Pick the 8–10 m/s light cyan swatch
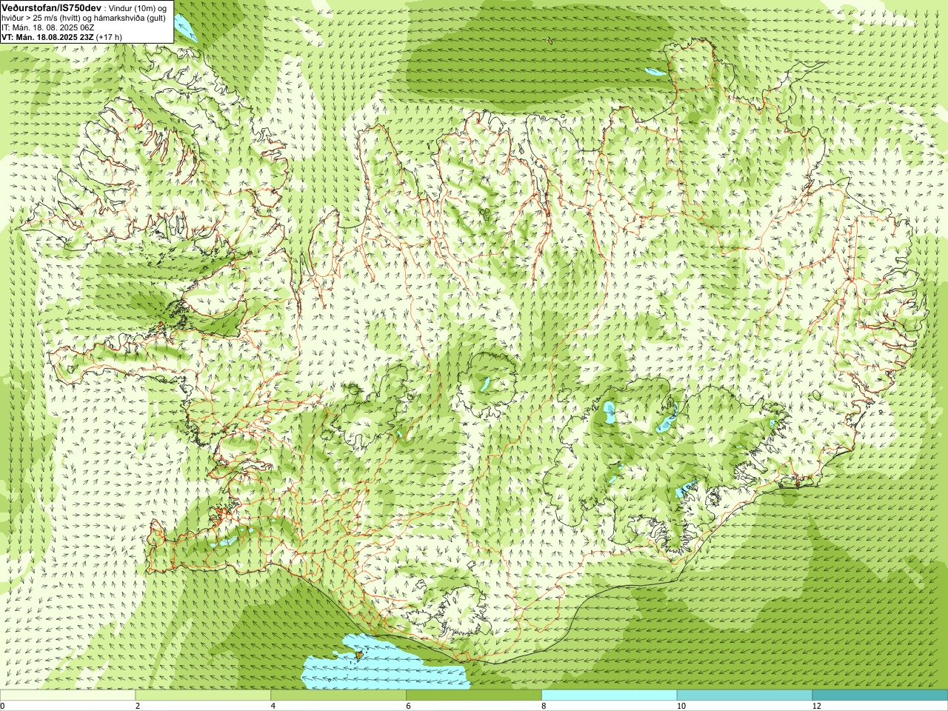The width and height of the screenshot is (948, 711). 610,695
